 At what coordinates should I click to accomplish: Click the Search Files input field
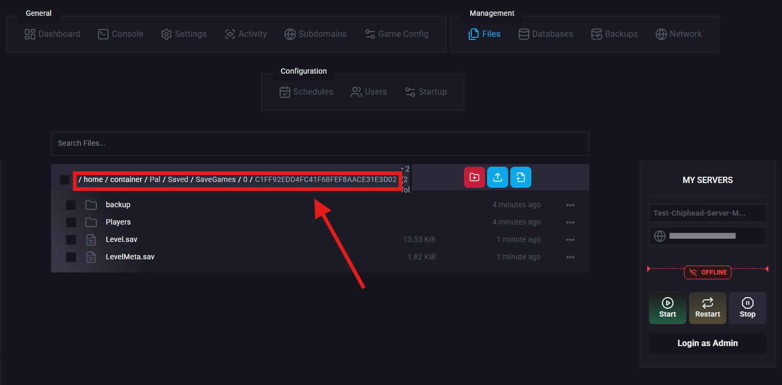[x=320, y=143]
